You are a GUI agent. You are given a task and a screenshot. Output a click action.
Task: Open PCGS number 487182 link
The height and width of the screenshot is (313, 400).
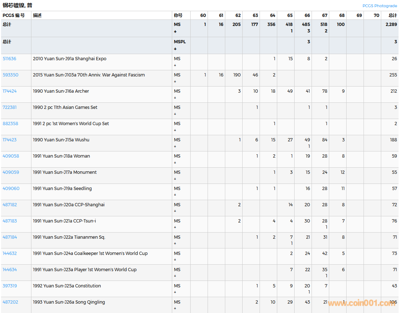(10, 205)
